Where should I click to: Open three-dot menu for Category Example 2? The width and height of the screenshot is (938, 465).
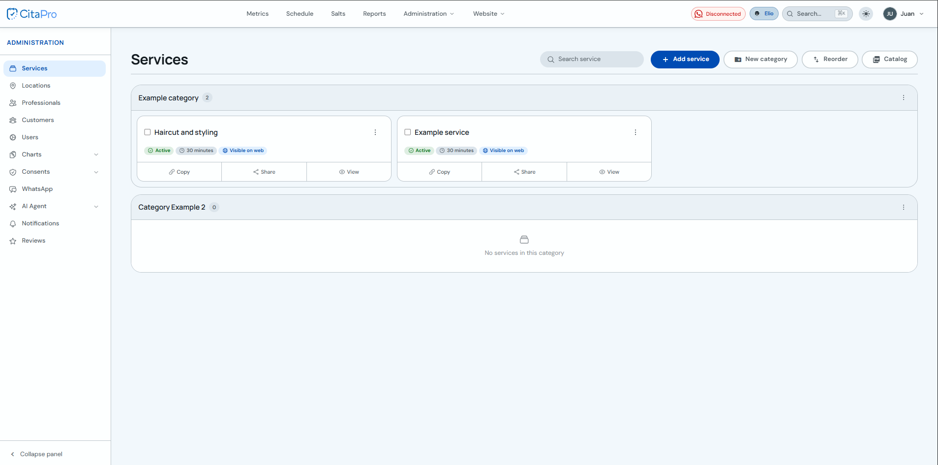pyautogui.click(x=904, y=207)
